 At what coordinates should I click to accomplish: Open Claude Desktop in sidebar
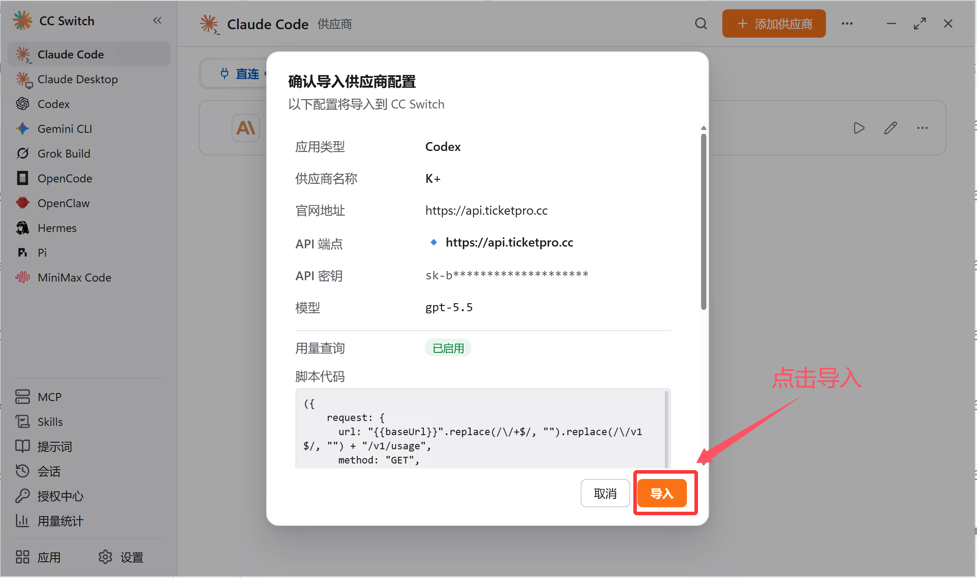[89, 79]
